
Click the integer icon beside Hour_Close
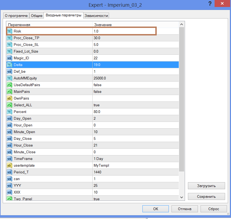coord(9,145)
